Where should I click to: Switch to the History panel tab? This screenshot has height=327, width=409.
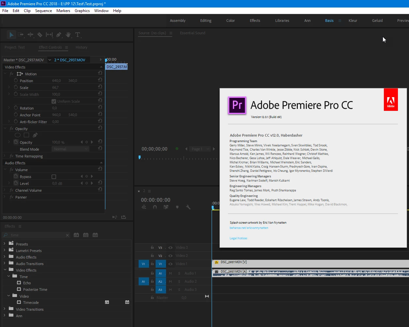pos(82,47)
